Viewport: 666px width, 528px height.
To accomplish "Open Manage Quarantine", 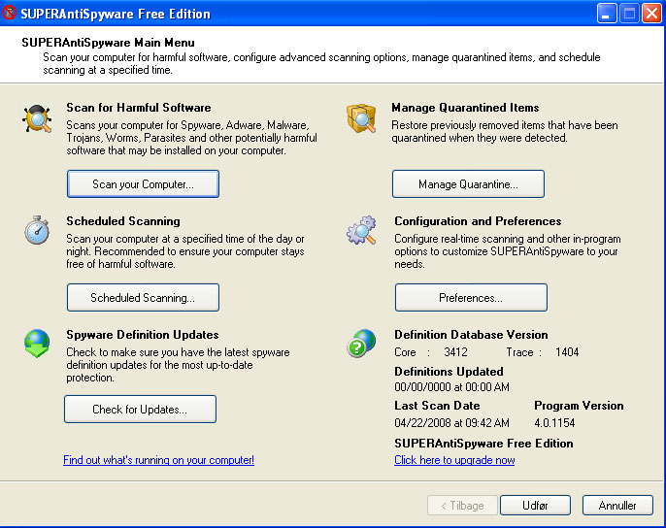I will click(x=468, y=183).
